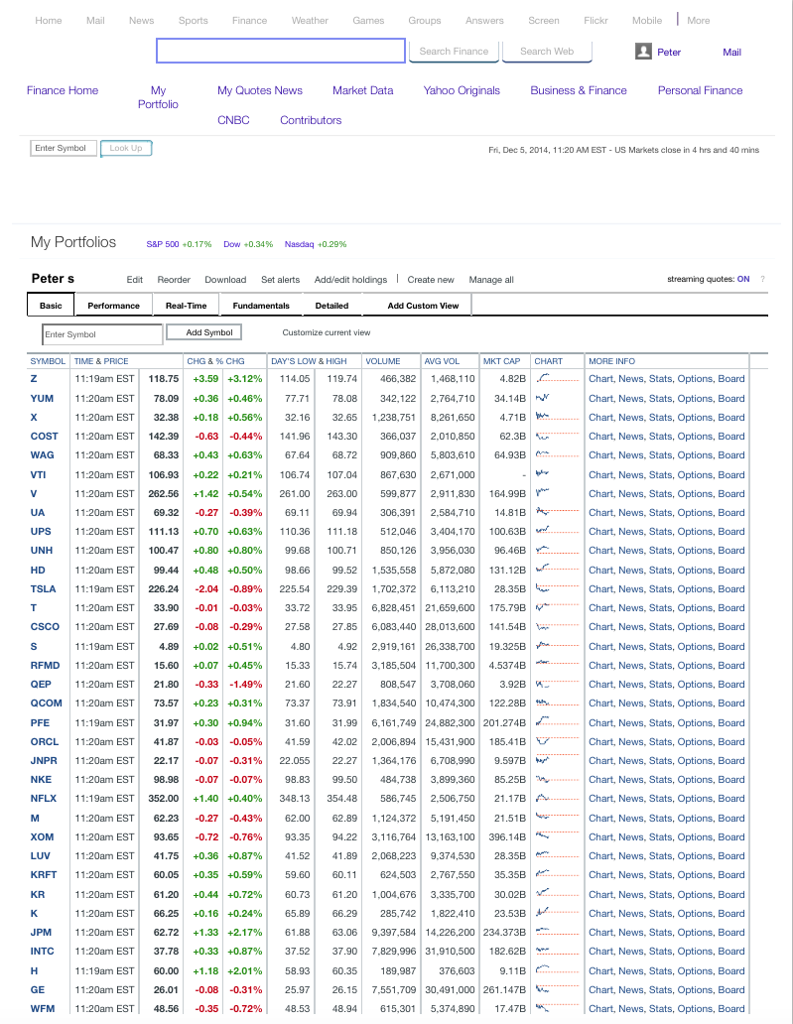Click Stats link in the QCOM row
This screenshot has height=1024, width=793.
[660, 704]
